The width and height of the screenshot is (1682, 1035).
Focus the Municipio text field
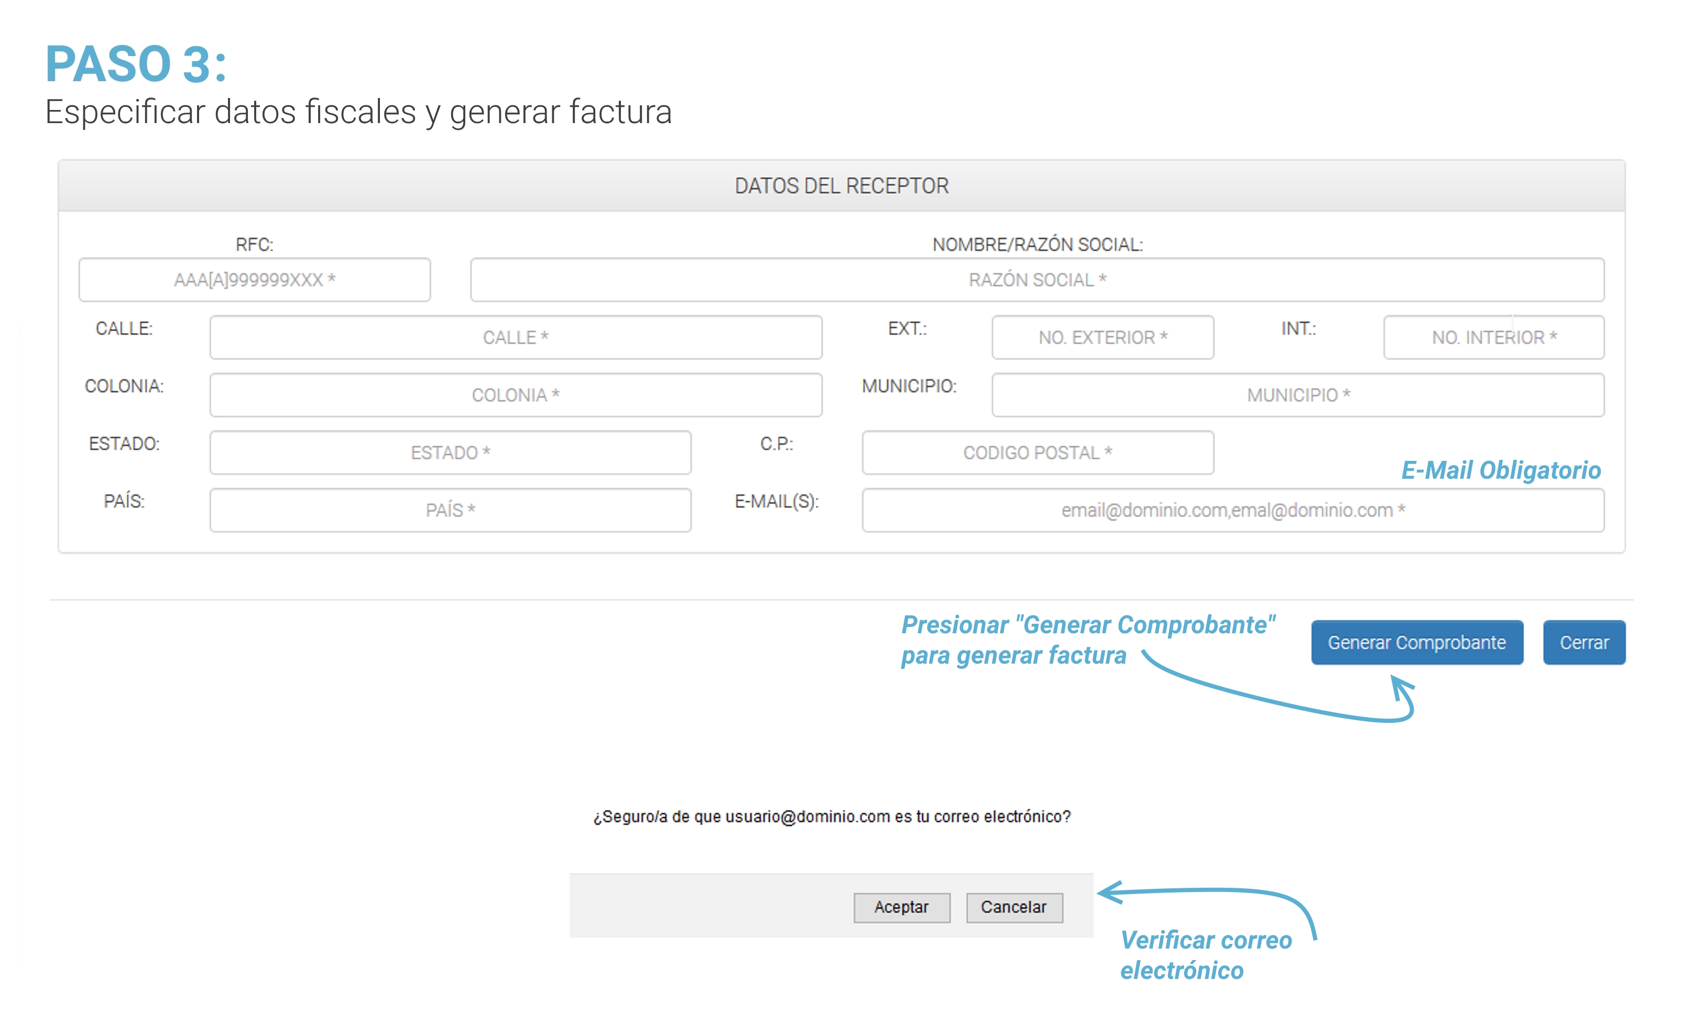tap(1297, 394)
